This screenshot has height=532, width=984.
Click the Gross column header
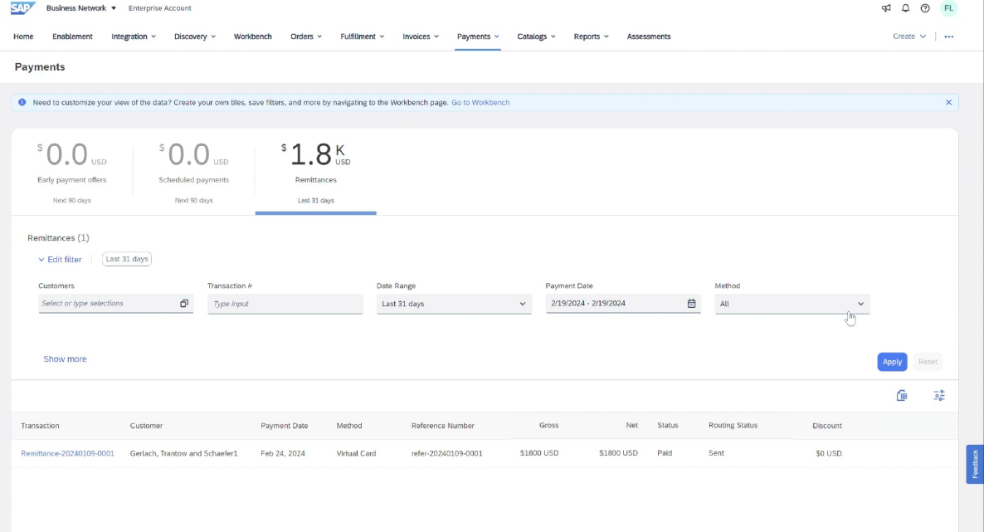548,425
